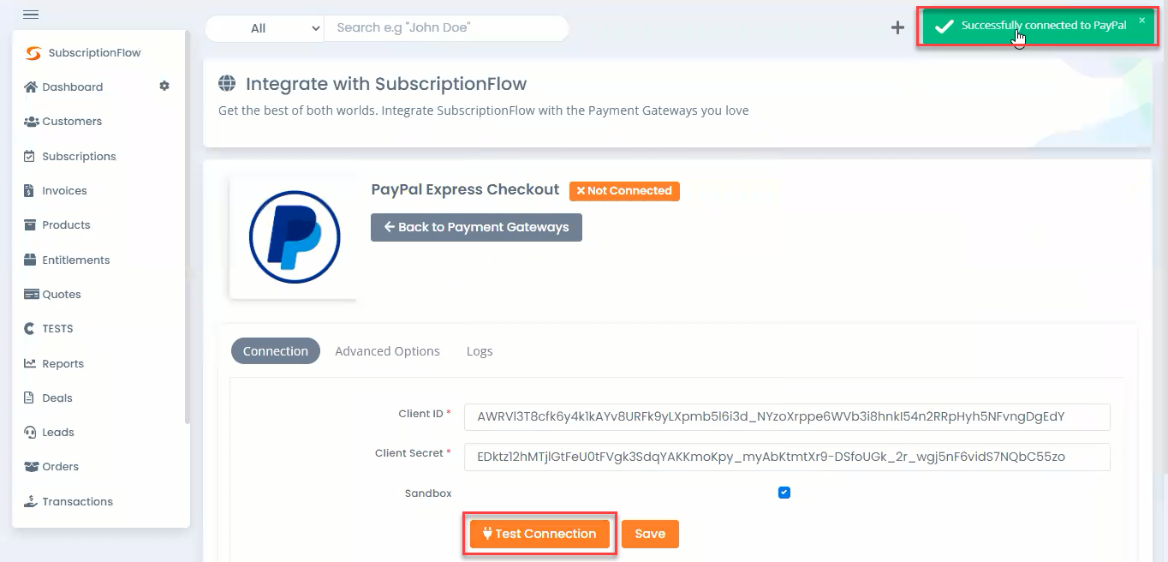1168x562 pixels.
Task: Click the Subscriptions calendar icon
Action: 29,156
